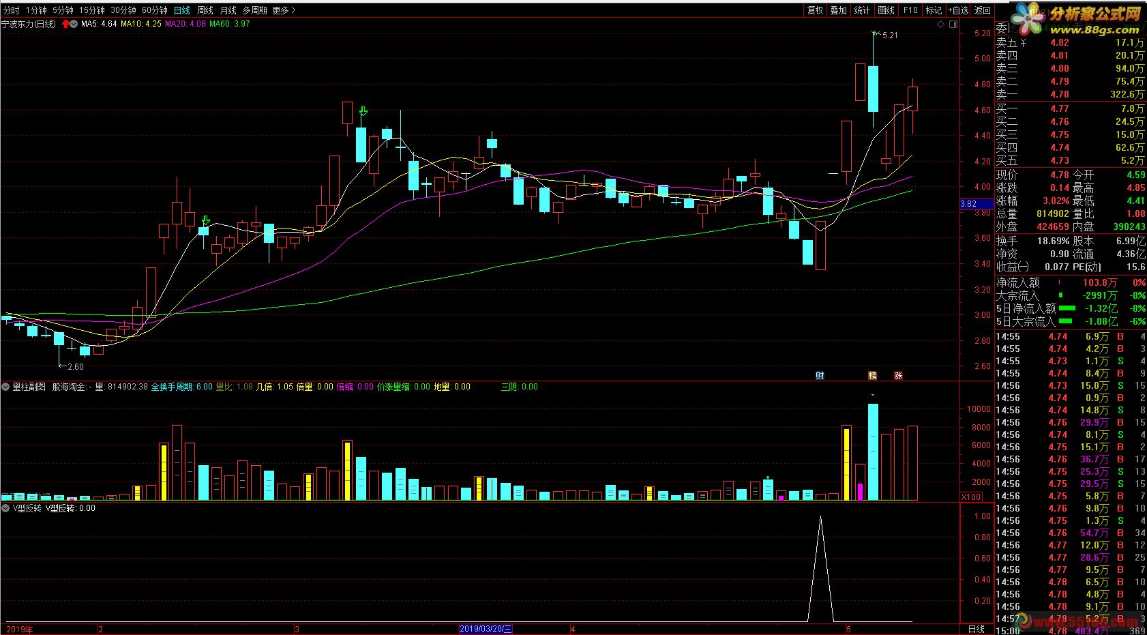Image resolution: width=1147 pixels, height=635 pixels.
Task: Click the 5日大宗流入 -1.08亿 row
Action: (1071, 321)
